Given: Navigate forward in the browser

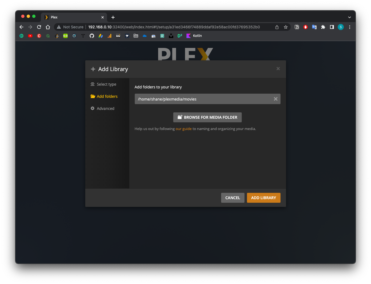Looking at the screenshot, I should [30, 27].
